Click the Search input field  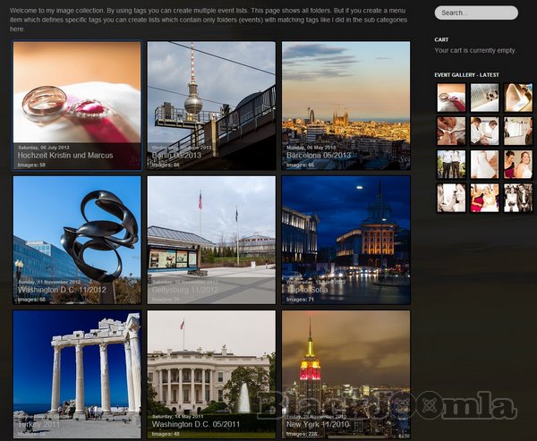coord(476,13)
